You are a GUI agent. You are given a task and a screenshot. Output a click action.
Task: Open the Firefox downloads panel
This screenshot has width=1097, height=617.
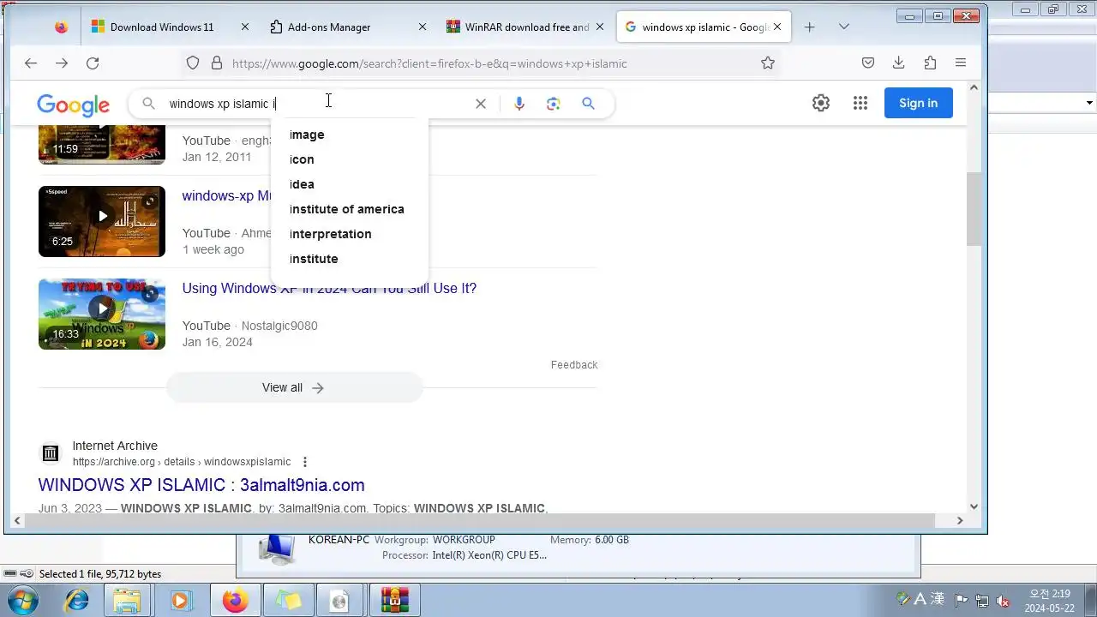(899, 63)
